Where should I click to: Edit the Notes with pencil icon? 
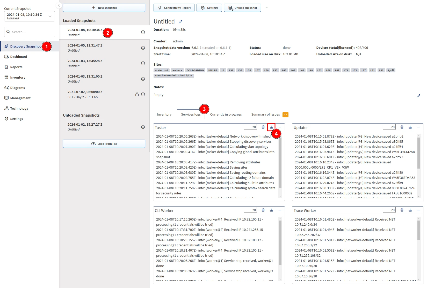click(x=418, y=96)
